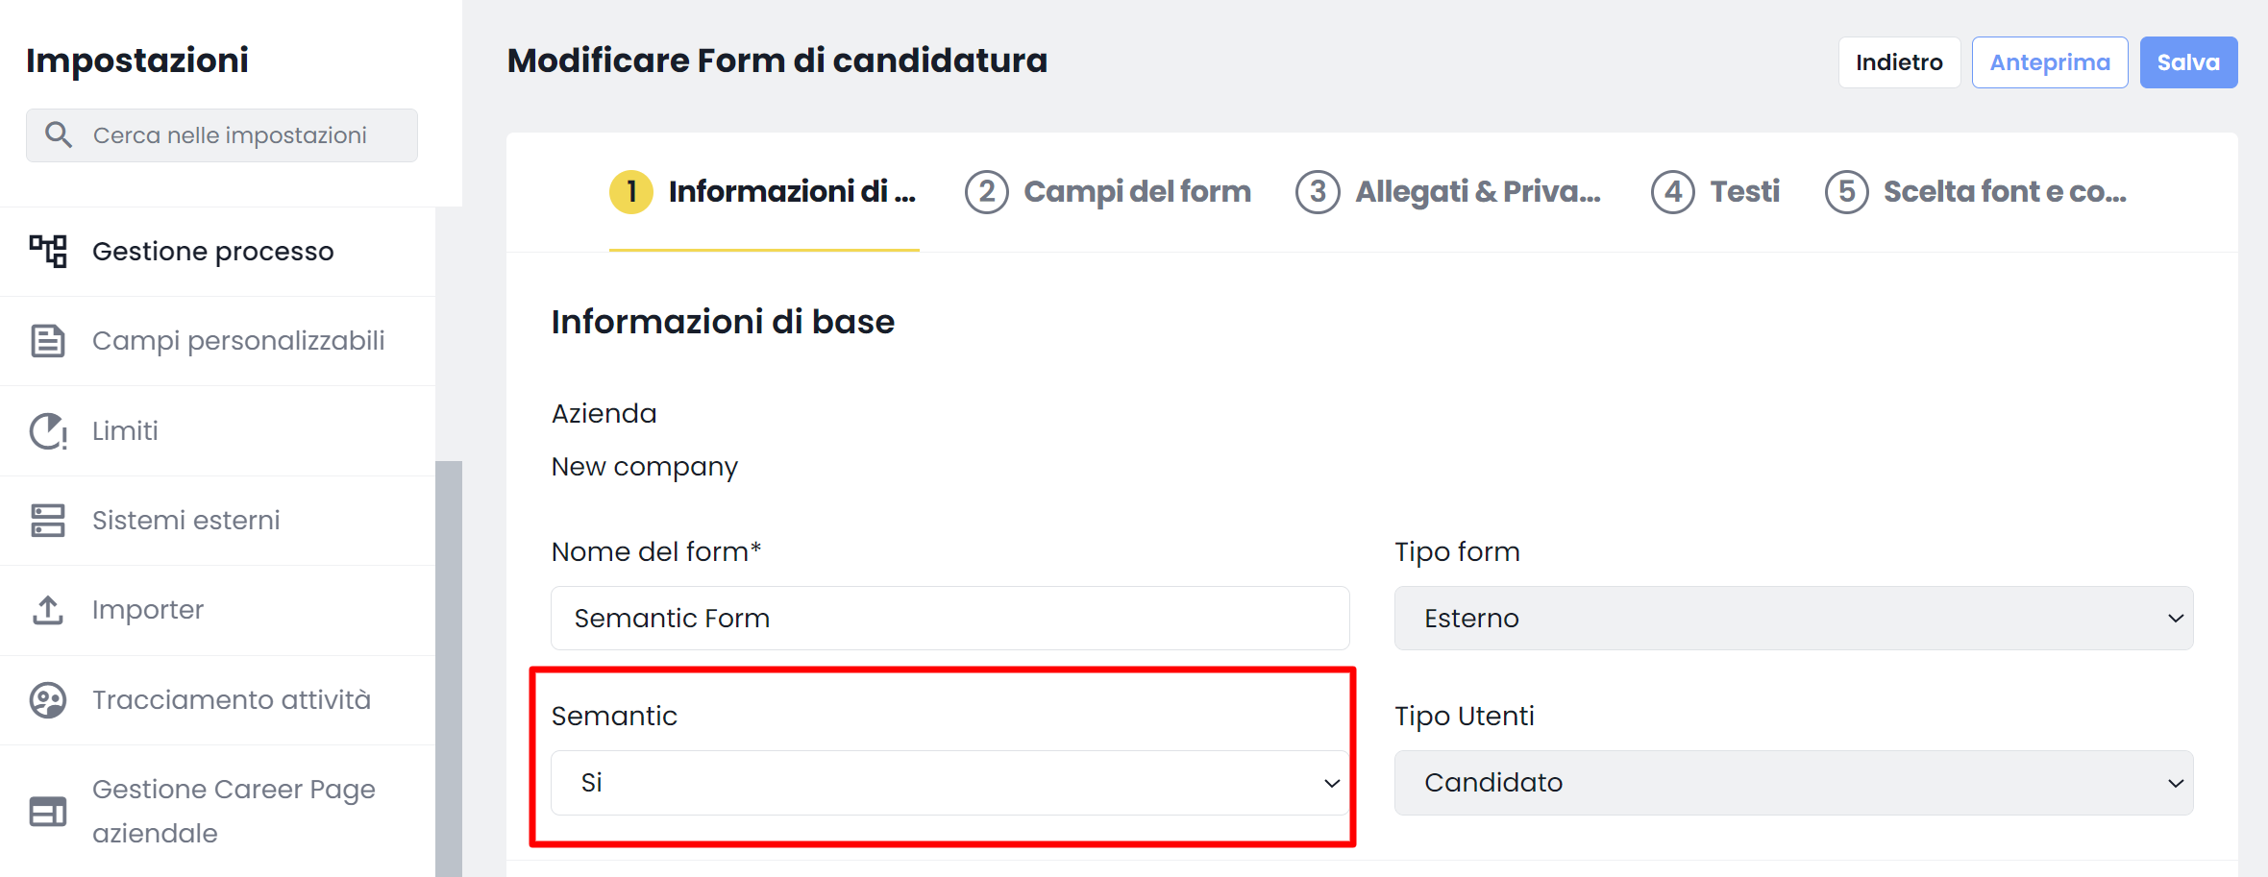Click the Campi personalizzabili document icon
Viewport: 2268px width, 877px height.
point(48,341)
